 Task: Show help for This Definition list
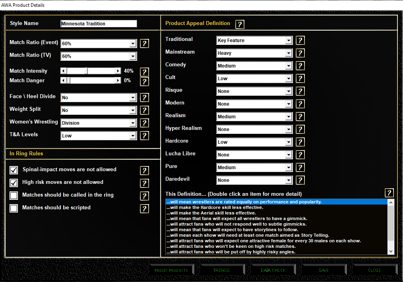(389, 193)
